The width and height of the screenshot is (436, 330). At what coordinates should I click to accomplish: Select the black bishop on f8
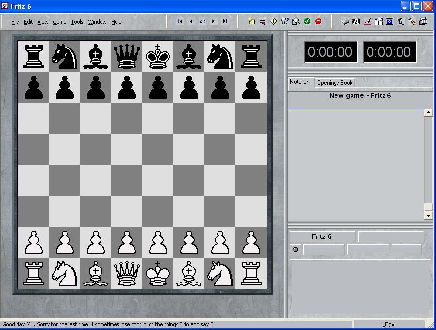189,56
